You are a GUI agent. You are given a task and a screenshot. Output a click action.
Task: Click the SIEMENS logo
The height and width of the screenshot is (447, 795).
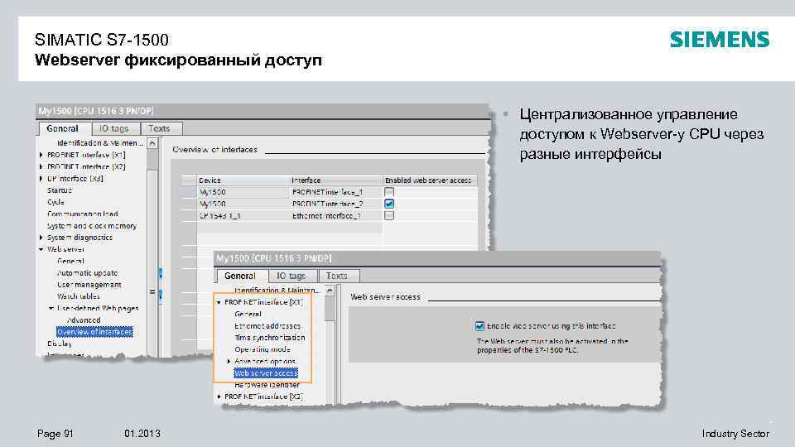point(720,40)
